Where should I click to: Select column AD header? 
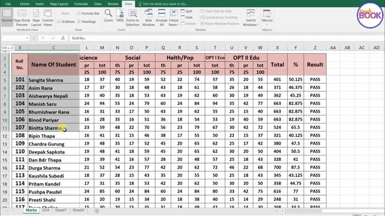tap(377, 48)
